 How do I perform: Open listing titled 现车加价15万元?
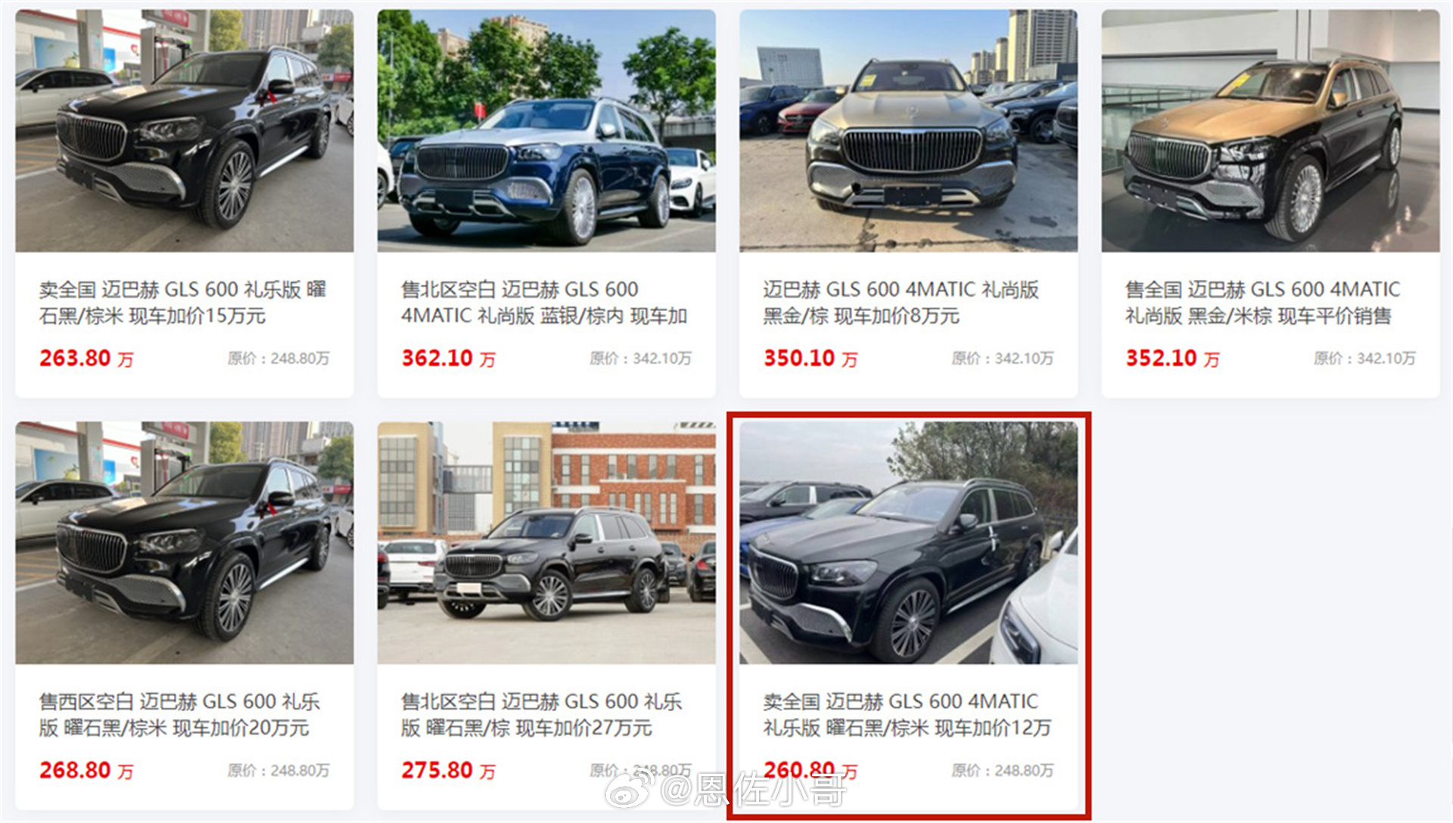182,303
